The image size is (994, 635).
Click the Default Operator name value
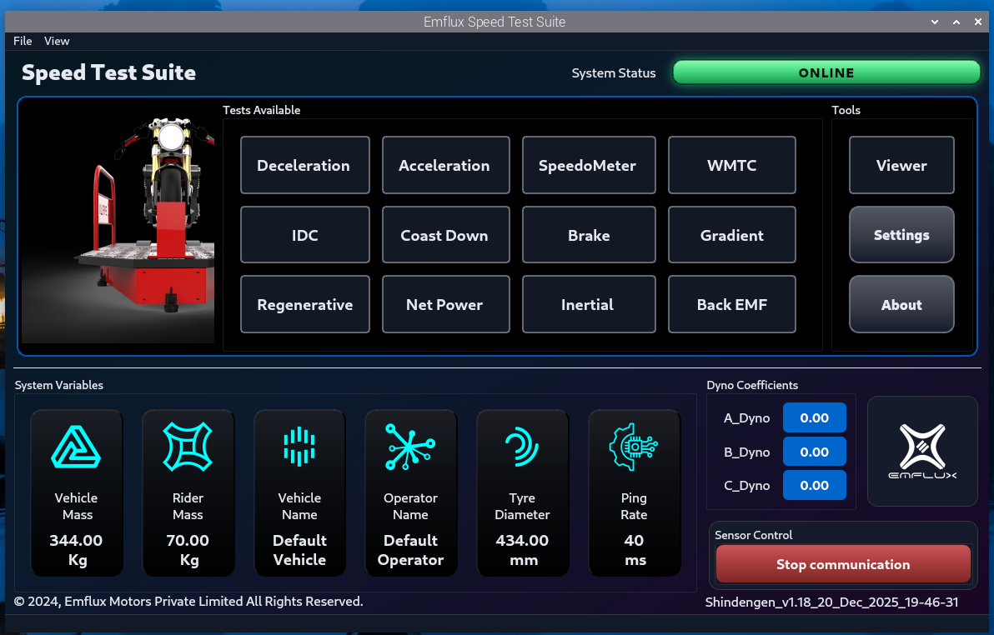[410, 550]
